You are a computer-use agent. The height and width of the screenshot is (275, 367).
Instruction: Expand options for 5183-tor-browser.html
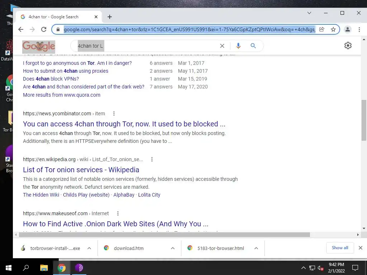(x=256, y=249)
